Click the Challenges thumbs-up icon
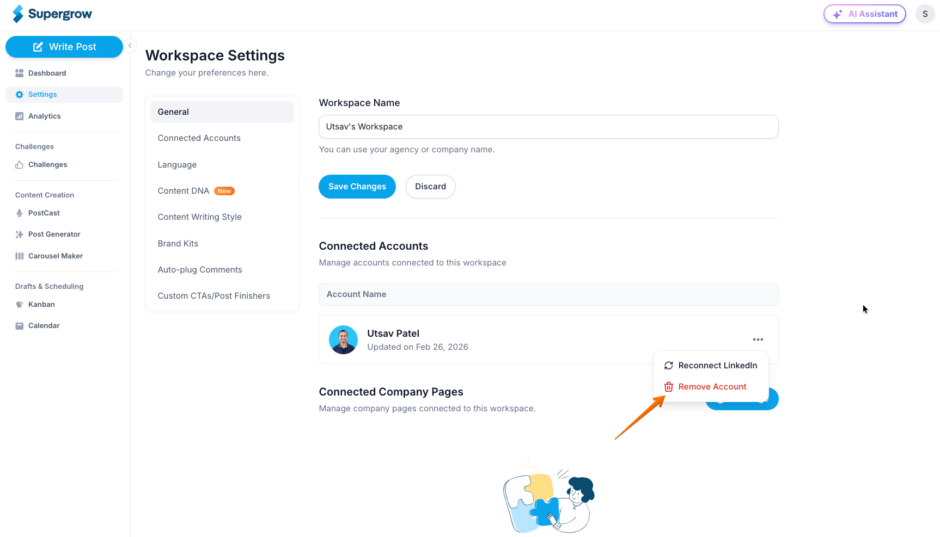Image resolution: width=940 pixels, height=537 pixels. click(x=20, y=165)
